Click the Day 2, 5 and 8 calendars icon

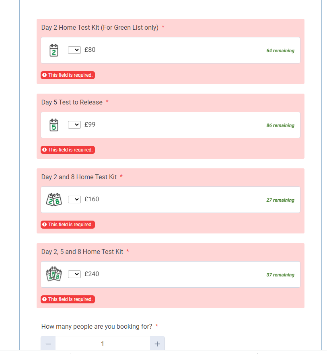(x=54, y=274)
